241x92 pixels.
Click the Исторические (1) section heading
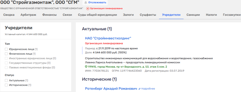point(100,79)
